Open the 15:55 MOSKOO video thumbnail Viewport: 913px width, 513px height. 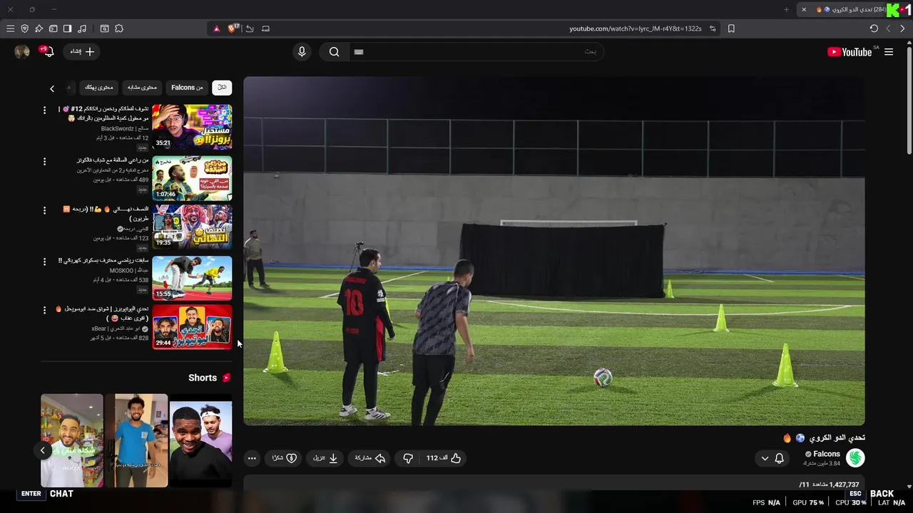192,278
